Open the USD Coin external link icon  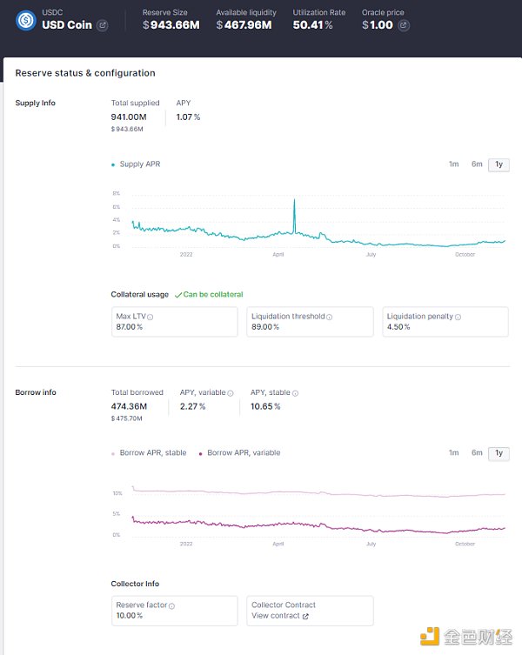102,25
